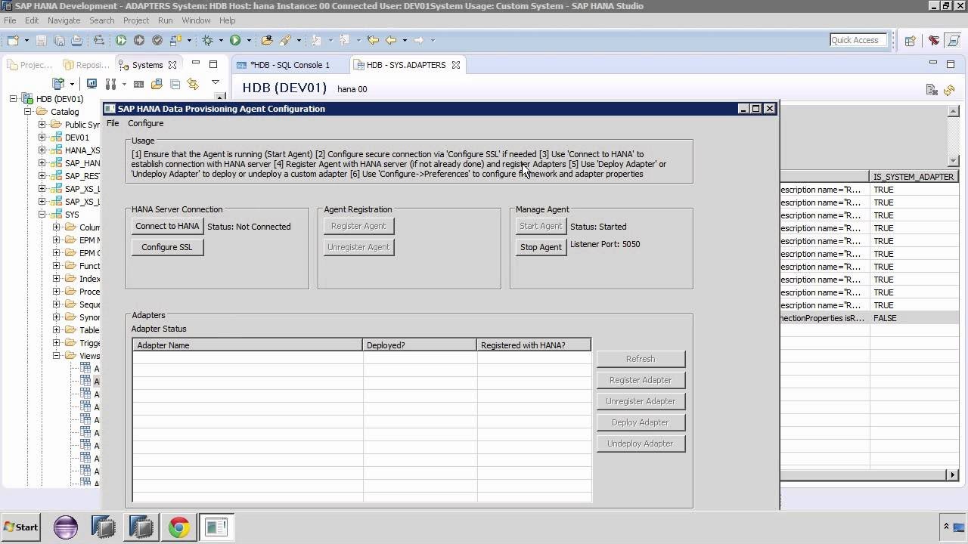Click the SQL console icon in Systems view
The height and width of the screenshot is (544, 968).
point(138,84)
